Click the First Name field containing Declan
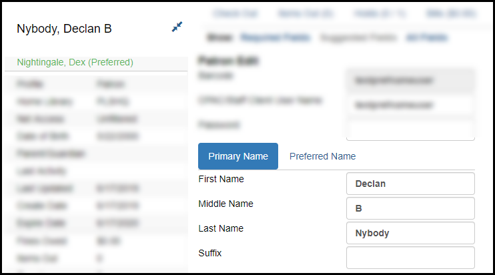Screen dimensions: 495x275 pos(410,184)
